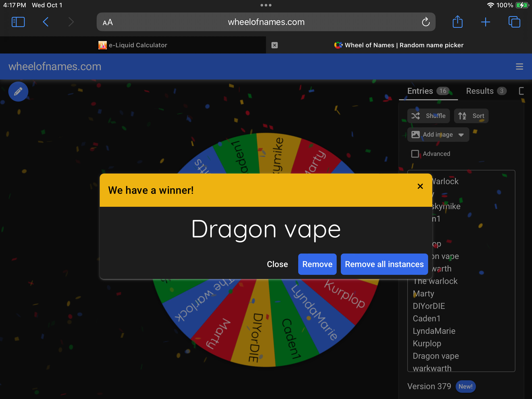
Task: Open a new tab with plus icon
Action: (485, 22)
